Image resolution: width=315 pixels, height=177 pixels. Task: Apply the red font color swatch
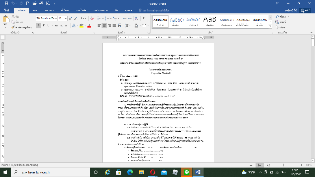(89, 26)
